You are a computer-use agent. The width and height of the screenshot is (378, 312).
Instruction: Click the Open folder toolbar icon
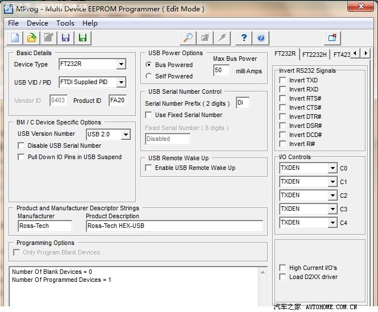point(32,38)
